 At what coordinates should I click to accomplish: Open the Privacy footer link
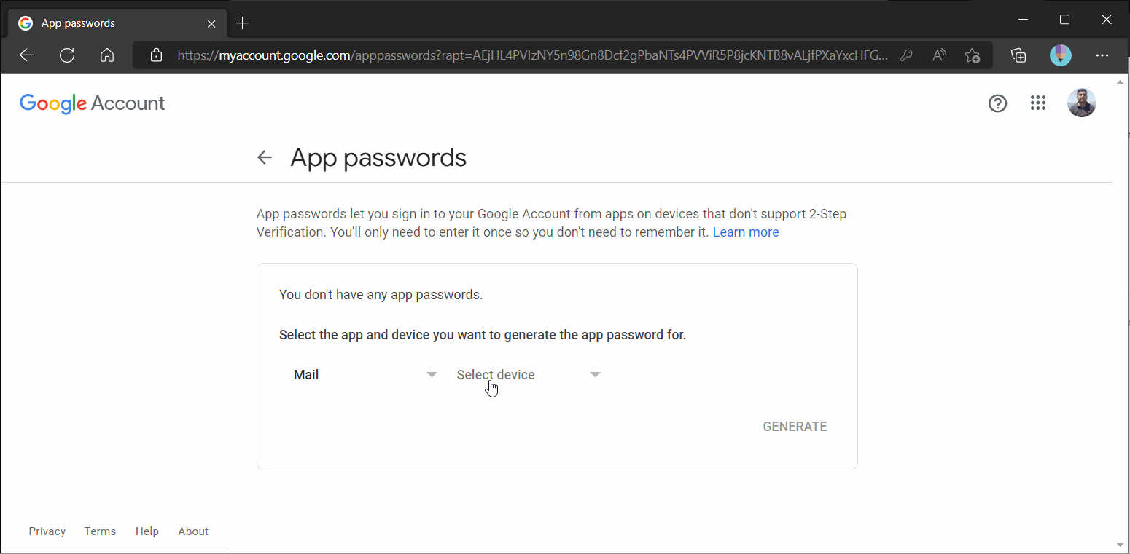tap(47, 531)
